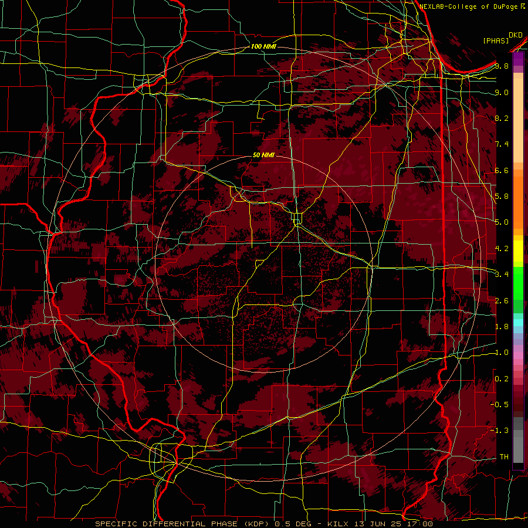Viewport: 528px width, 528px height.
Task: Click the 1.8 value on color scale
Action: click(x=502, y=327)
